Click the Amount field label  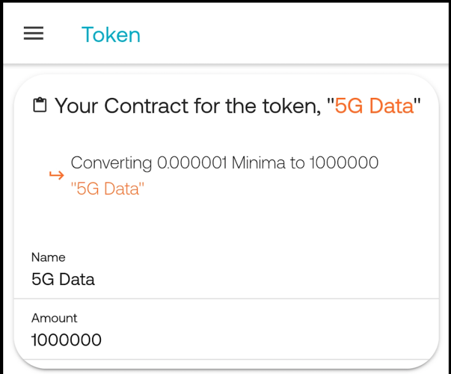pos(55,318)
